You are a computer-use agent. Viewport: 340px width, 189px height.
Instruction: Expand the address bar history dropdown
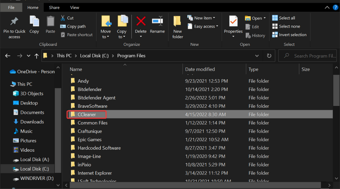[x=257, y=56]
